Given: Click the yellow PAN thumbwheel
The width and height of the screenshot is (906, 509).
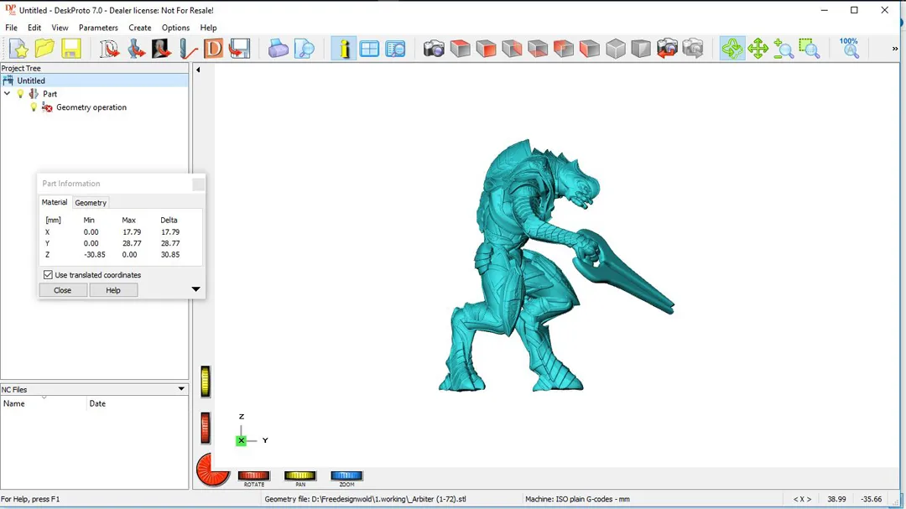Looking at the screenshot, I should [299, 475].
